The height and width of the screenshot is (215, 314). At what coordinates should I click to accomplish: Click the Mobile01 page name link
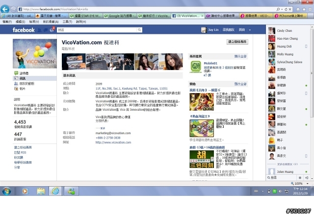[210, 63]
